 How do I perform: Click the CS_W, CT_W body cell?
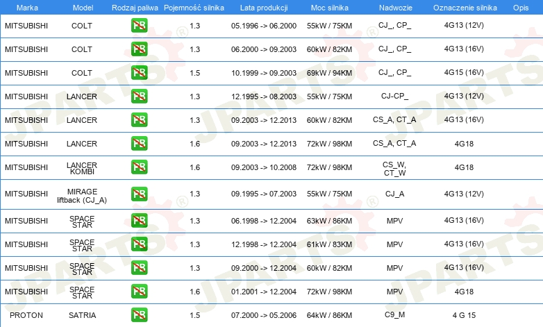395,169
